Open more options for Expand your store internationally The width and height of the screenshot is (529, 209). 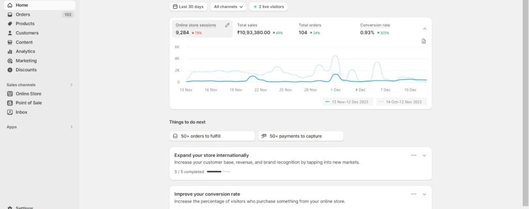[413, 155]
